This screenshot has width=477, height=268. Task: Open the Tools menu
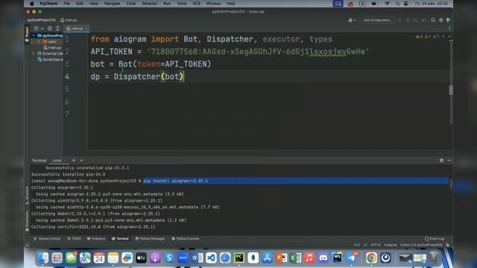pyautogui.click(x=181, y=4)
